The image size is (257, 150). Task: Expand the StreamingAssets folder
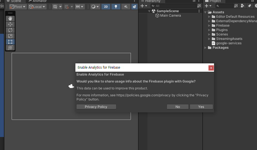(x=209, y=39)
